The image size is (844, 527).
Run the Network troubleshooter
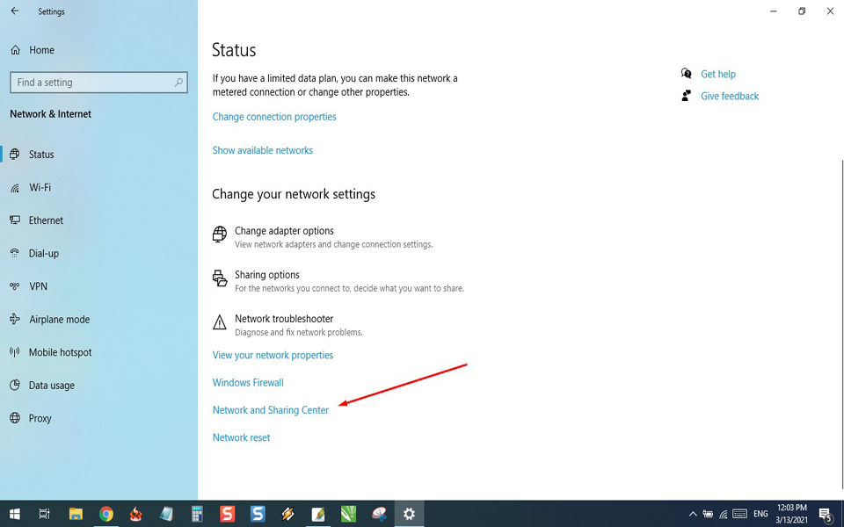tap(287, 325)
